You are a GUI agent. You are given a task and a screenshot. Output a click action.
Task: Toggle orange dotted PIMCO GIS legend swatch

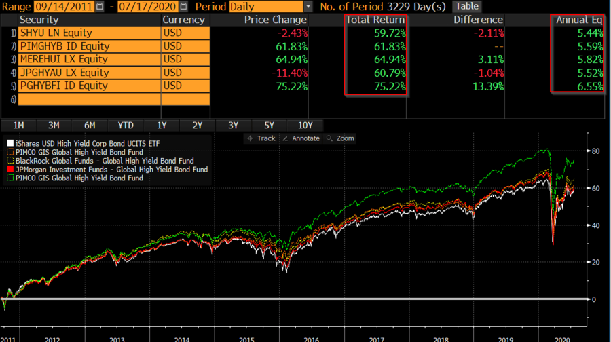pyautogui.click(x=10, y=152)
